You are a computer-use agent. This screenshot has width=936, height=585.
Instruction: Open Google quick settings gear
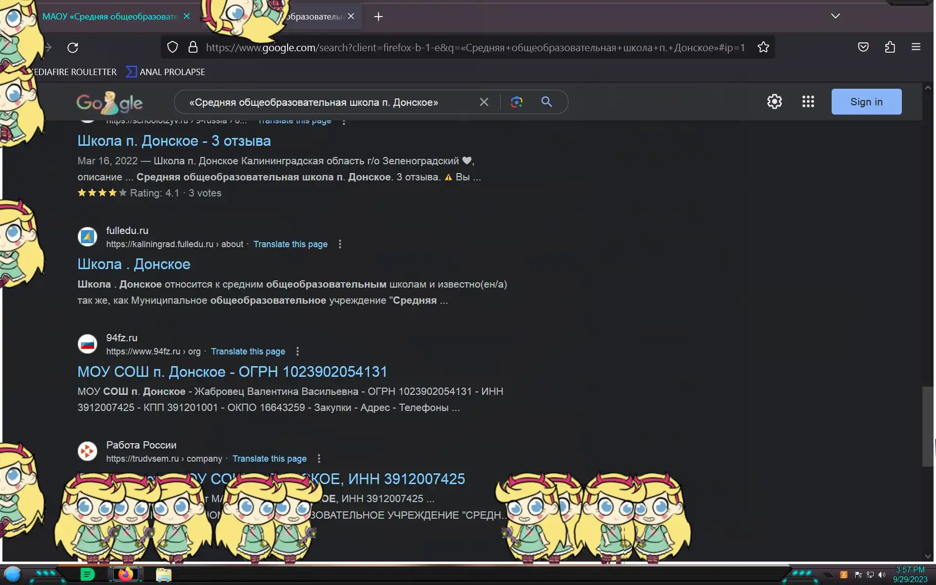pos(774,101)
